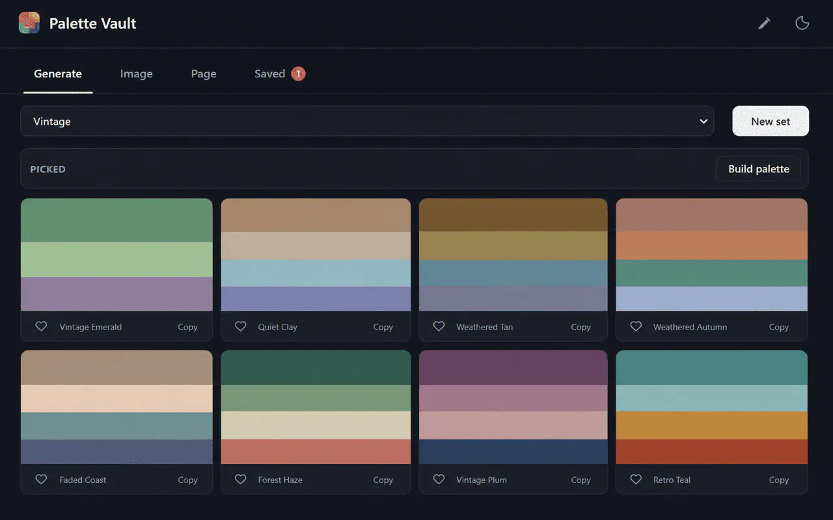The height and width of the screenshot is (520, 833).
Task: Favorite the Forest Haze palette heart
Action: [x=240, y=479]
